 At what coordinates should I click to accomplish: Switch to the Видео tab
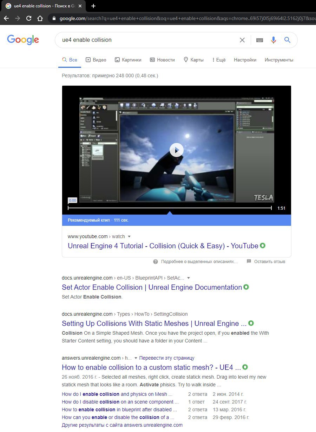(x=96, y=60)
